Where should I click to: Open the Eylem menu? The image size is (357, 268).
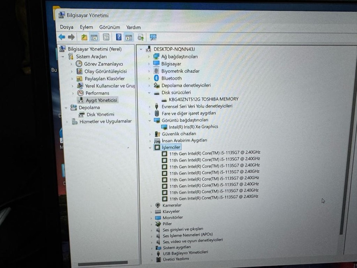pos(86,27)
